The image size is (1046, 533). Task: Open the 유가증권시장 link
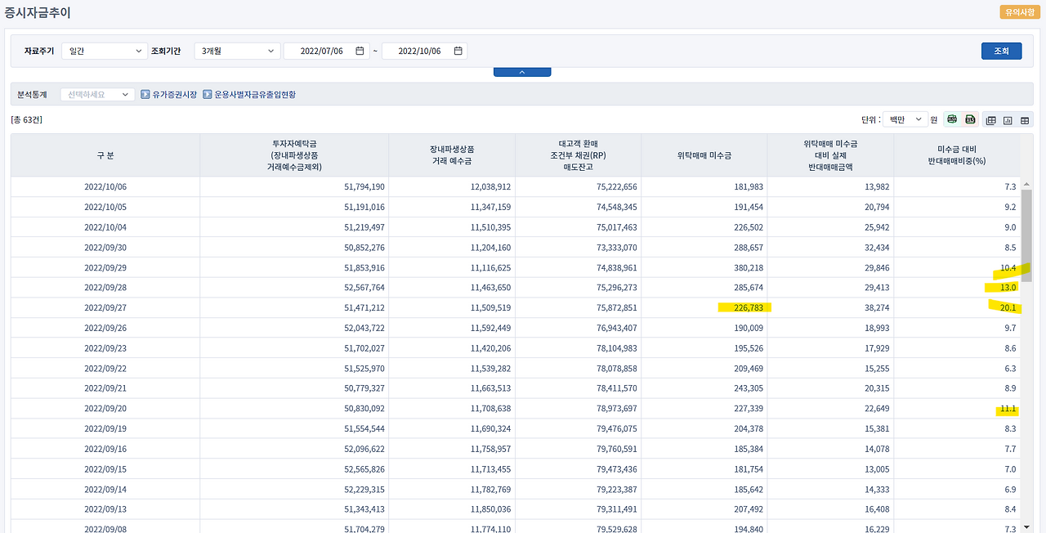click(x=175, y=95)
